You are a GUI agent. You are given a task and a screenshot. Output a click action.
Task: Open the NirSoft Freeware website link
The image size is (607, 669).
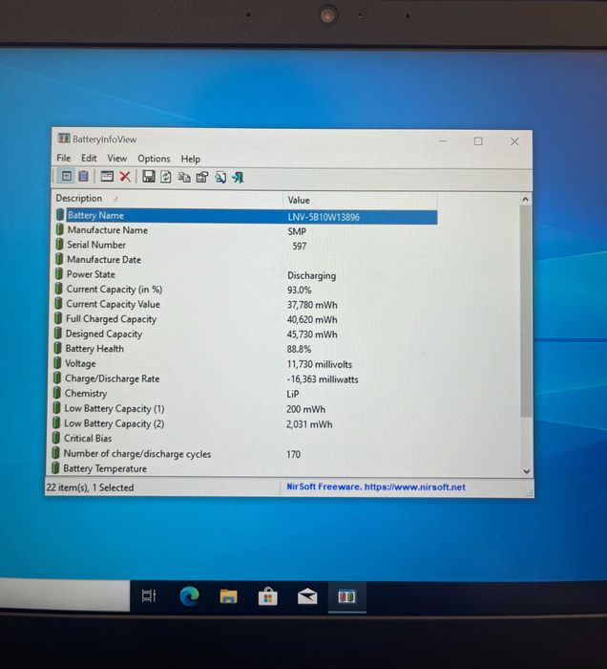376,486
